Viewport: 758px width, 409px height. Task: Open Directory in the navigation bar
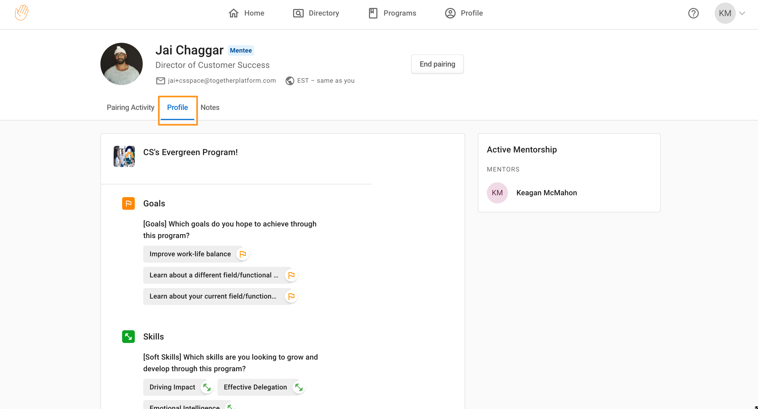click(316, 13)
